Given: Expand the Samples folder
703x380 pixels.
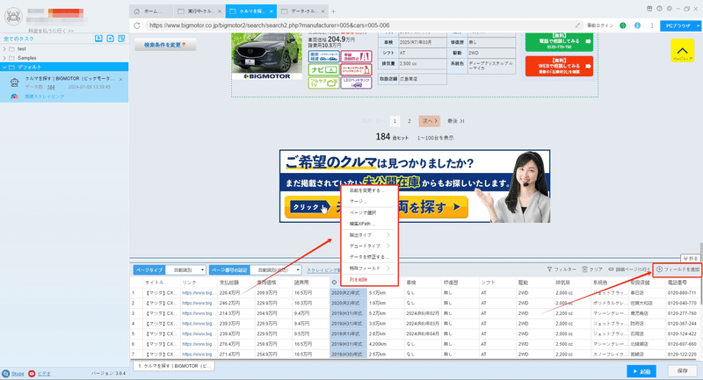Looking at the screenshot, I should pyautogui.click(x=4, y=58).
